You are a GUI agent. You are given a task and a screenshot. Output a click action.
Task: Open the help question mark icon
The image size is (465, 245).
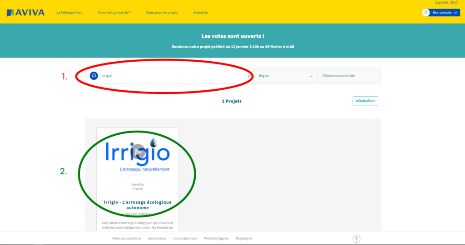(x=356, y=239)
